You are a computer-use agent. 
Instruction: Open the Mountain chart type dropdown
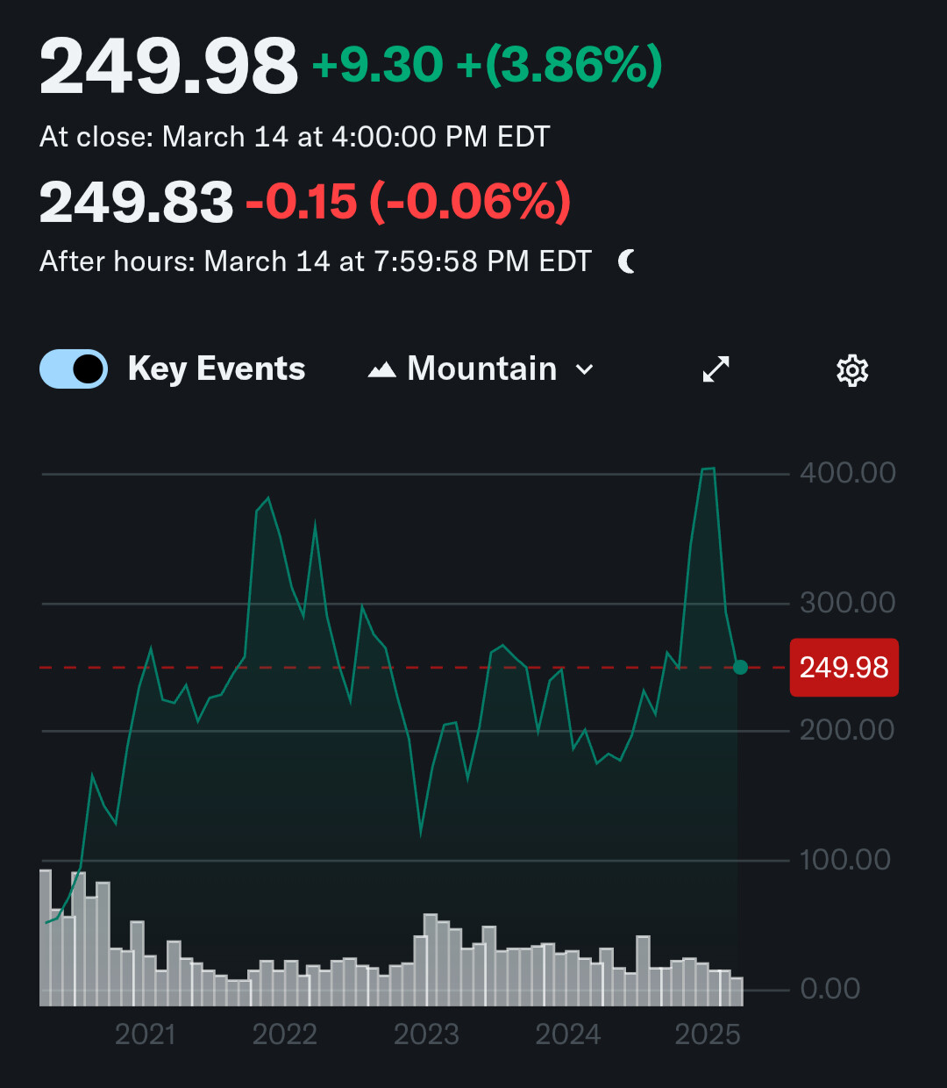[481, 369]
